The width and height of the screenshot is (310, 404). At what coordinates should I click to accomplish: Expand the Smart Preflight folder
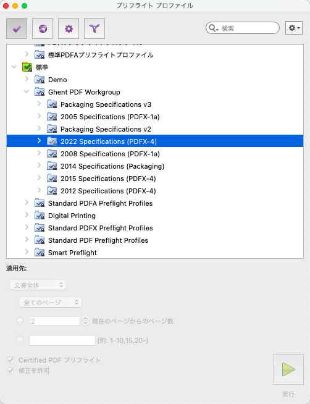pos(27,252)
